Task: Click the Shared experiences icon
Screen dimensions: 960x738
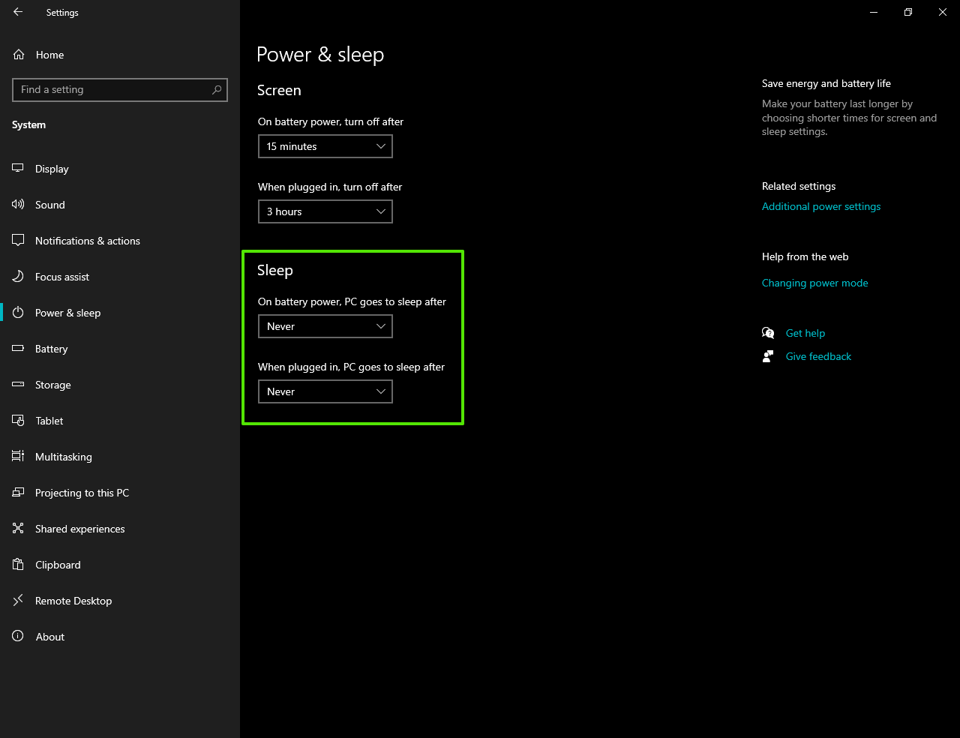Action: pyautogui.click(x=18, y=529)
